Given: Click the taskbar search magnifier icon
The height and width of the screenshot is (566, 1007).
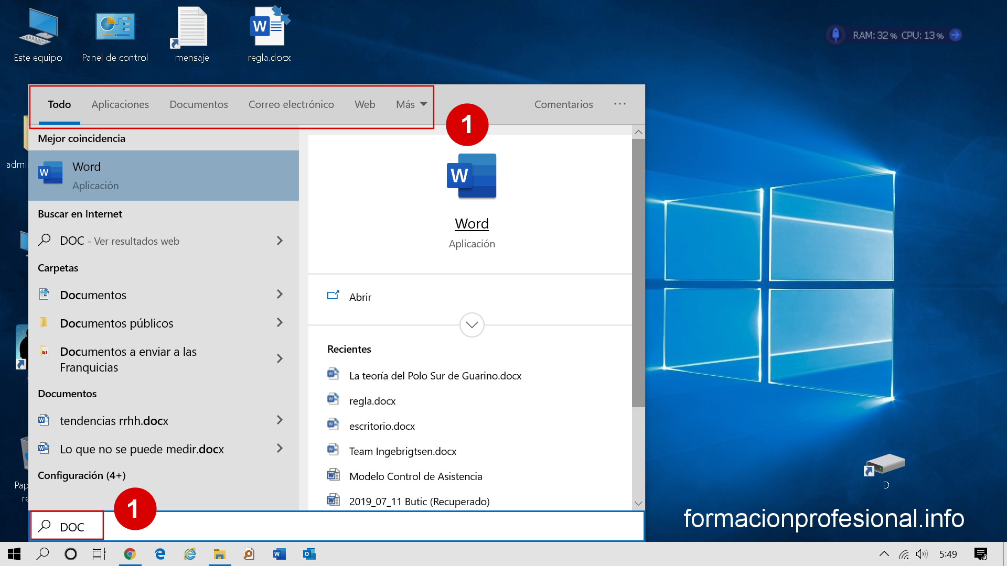Looking at the screenshot, I should [x=42, y=554].
